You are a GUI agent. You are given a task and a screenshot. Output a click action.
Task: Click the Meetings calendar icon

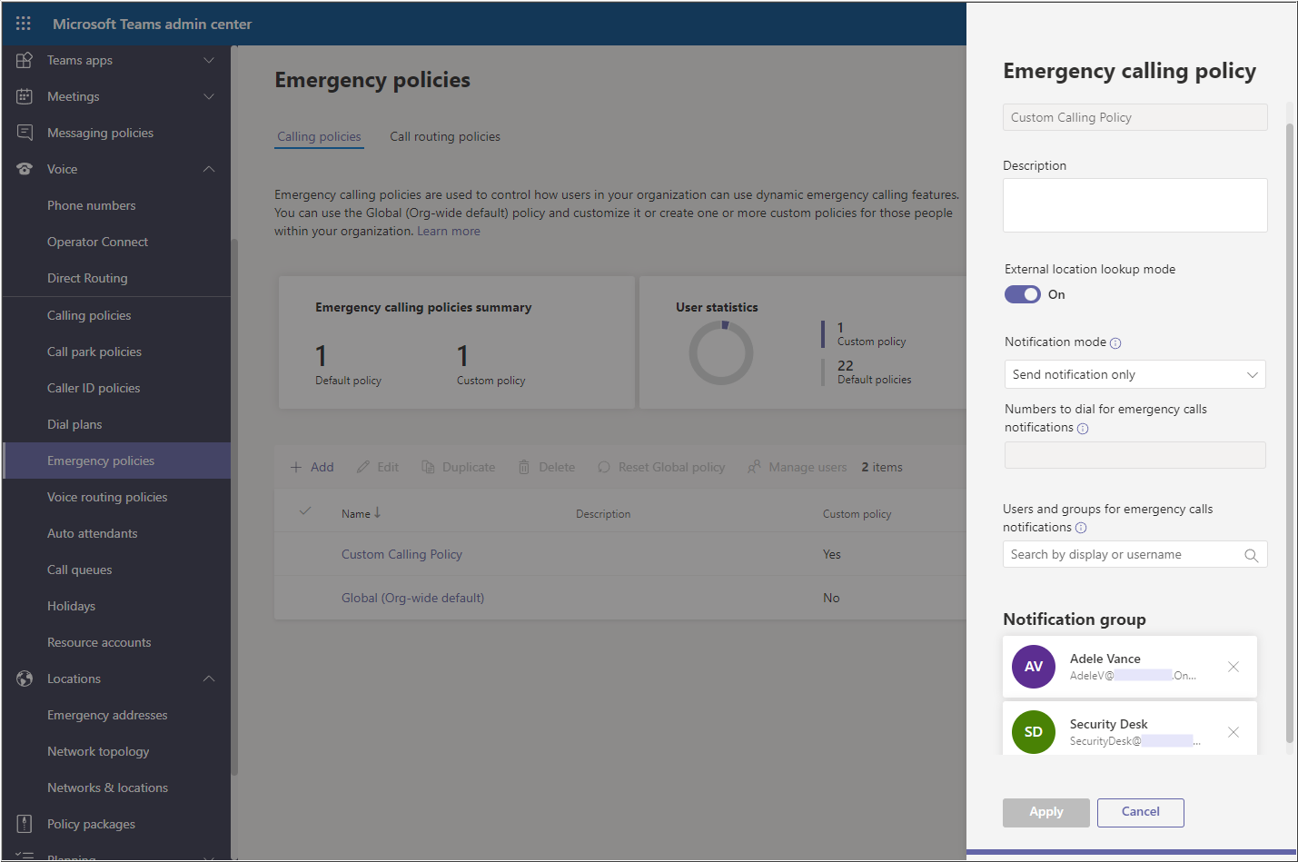(25, 96)
